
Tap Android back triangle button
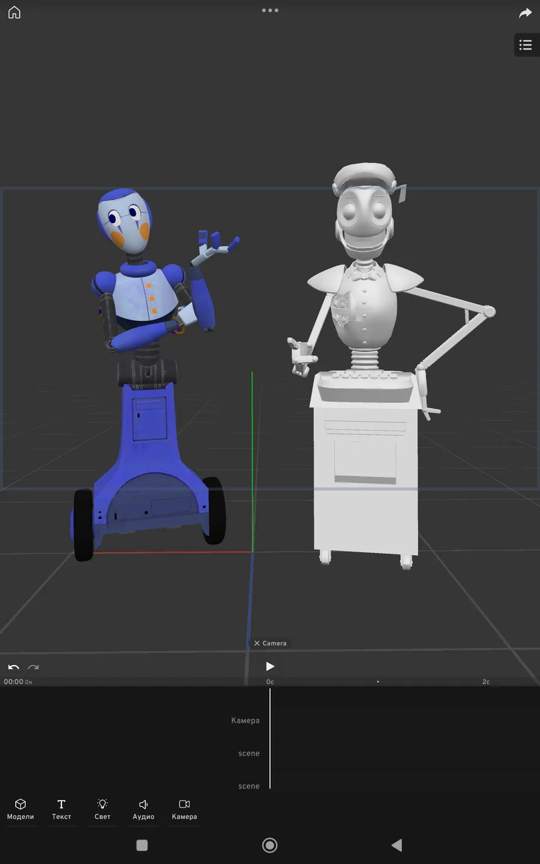[397, 845]
